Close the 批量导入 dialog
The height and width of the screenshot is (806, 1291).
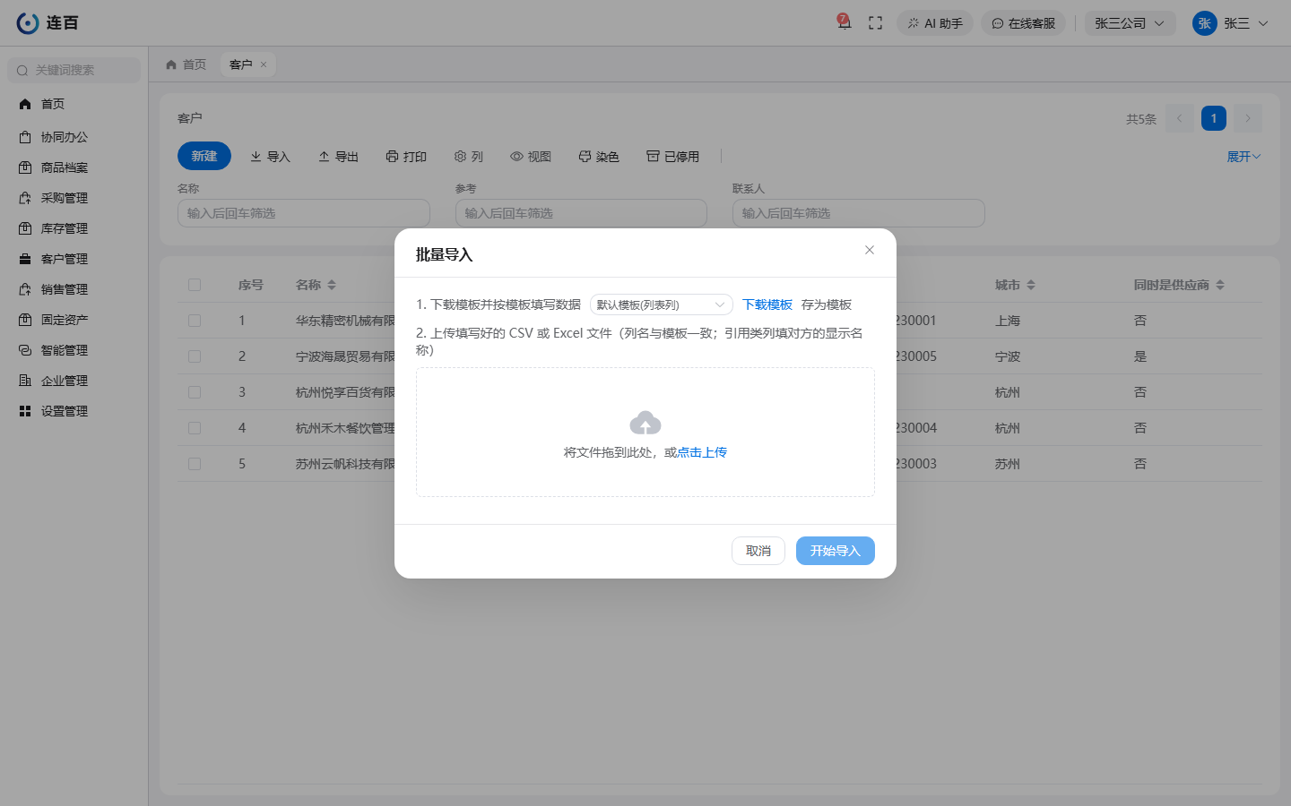point(870,250)
